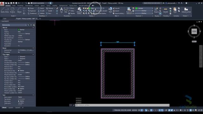The width and height of the screenshot is (203, 114).
Task: Click the Upravit atributy button
Action: click(118, 13)
